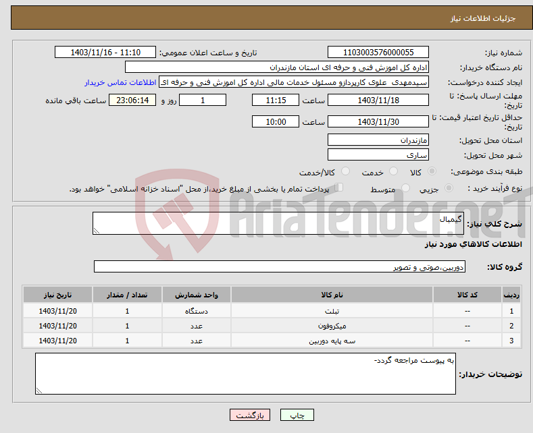Click the need date cell in تبلت row

click(58, 311)
